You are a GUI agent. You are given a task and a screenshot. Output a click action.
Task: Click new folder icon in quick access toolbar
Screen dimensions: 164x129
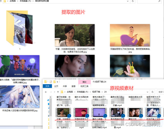[54, 82]
